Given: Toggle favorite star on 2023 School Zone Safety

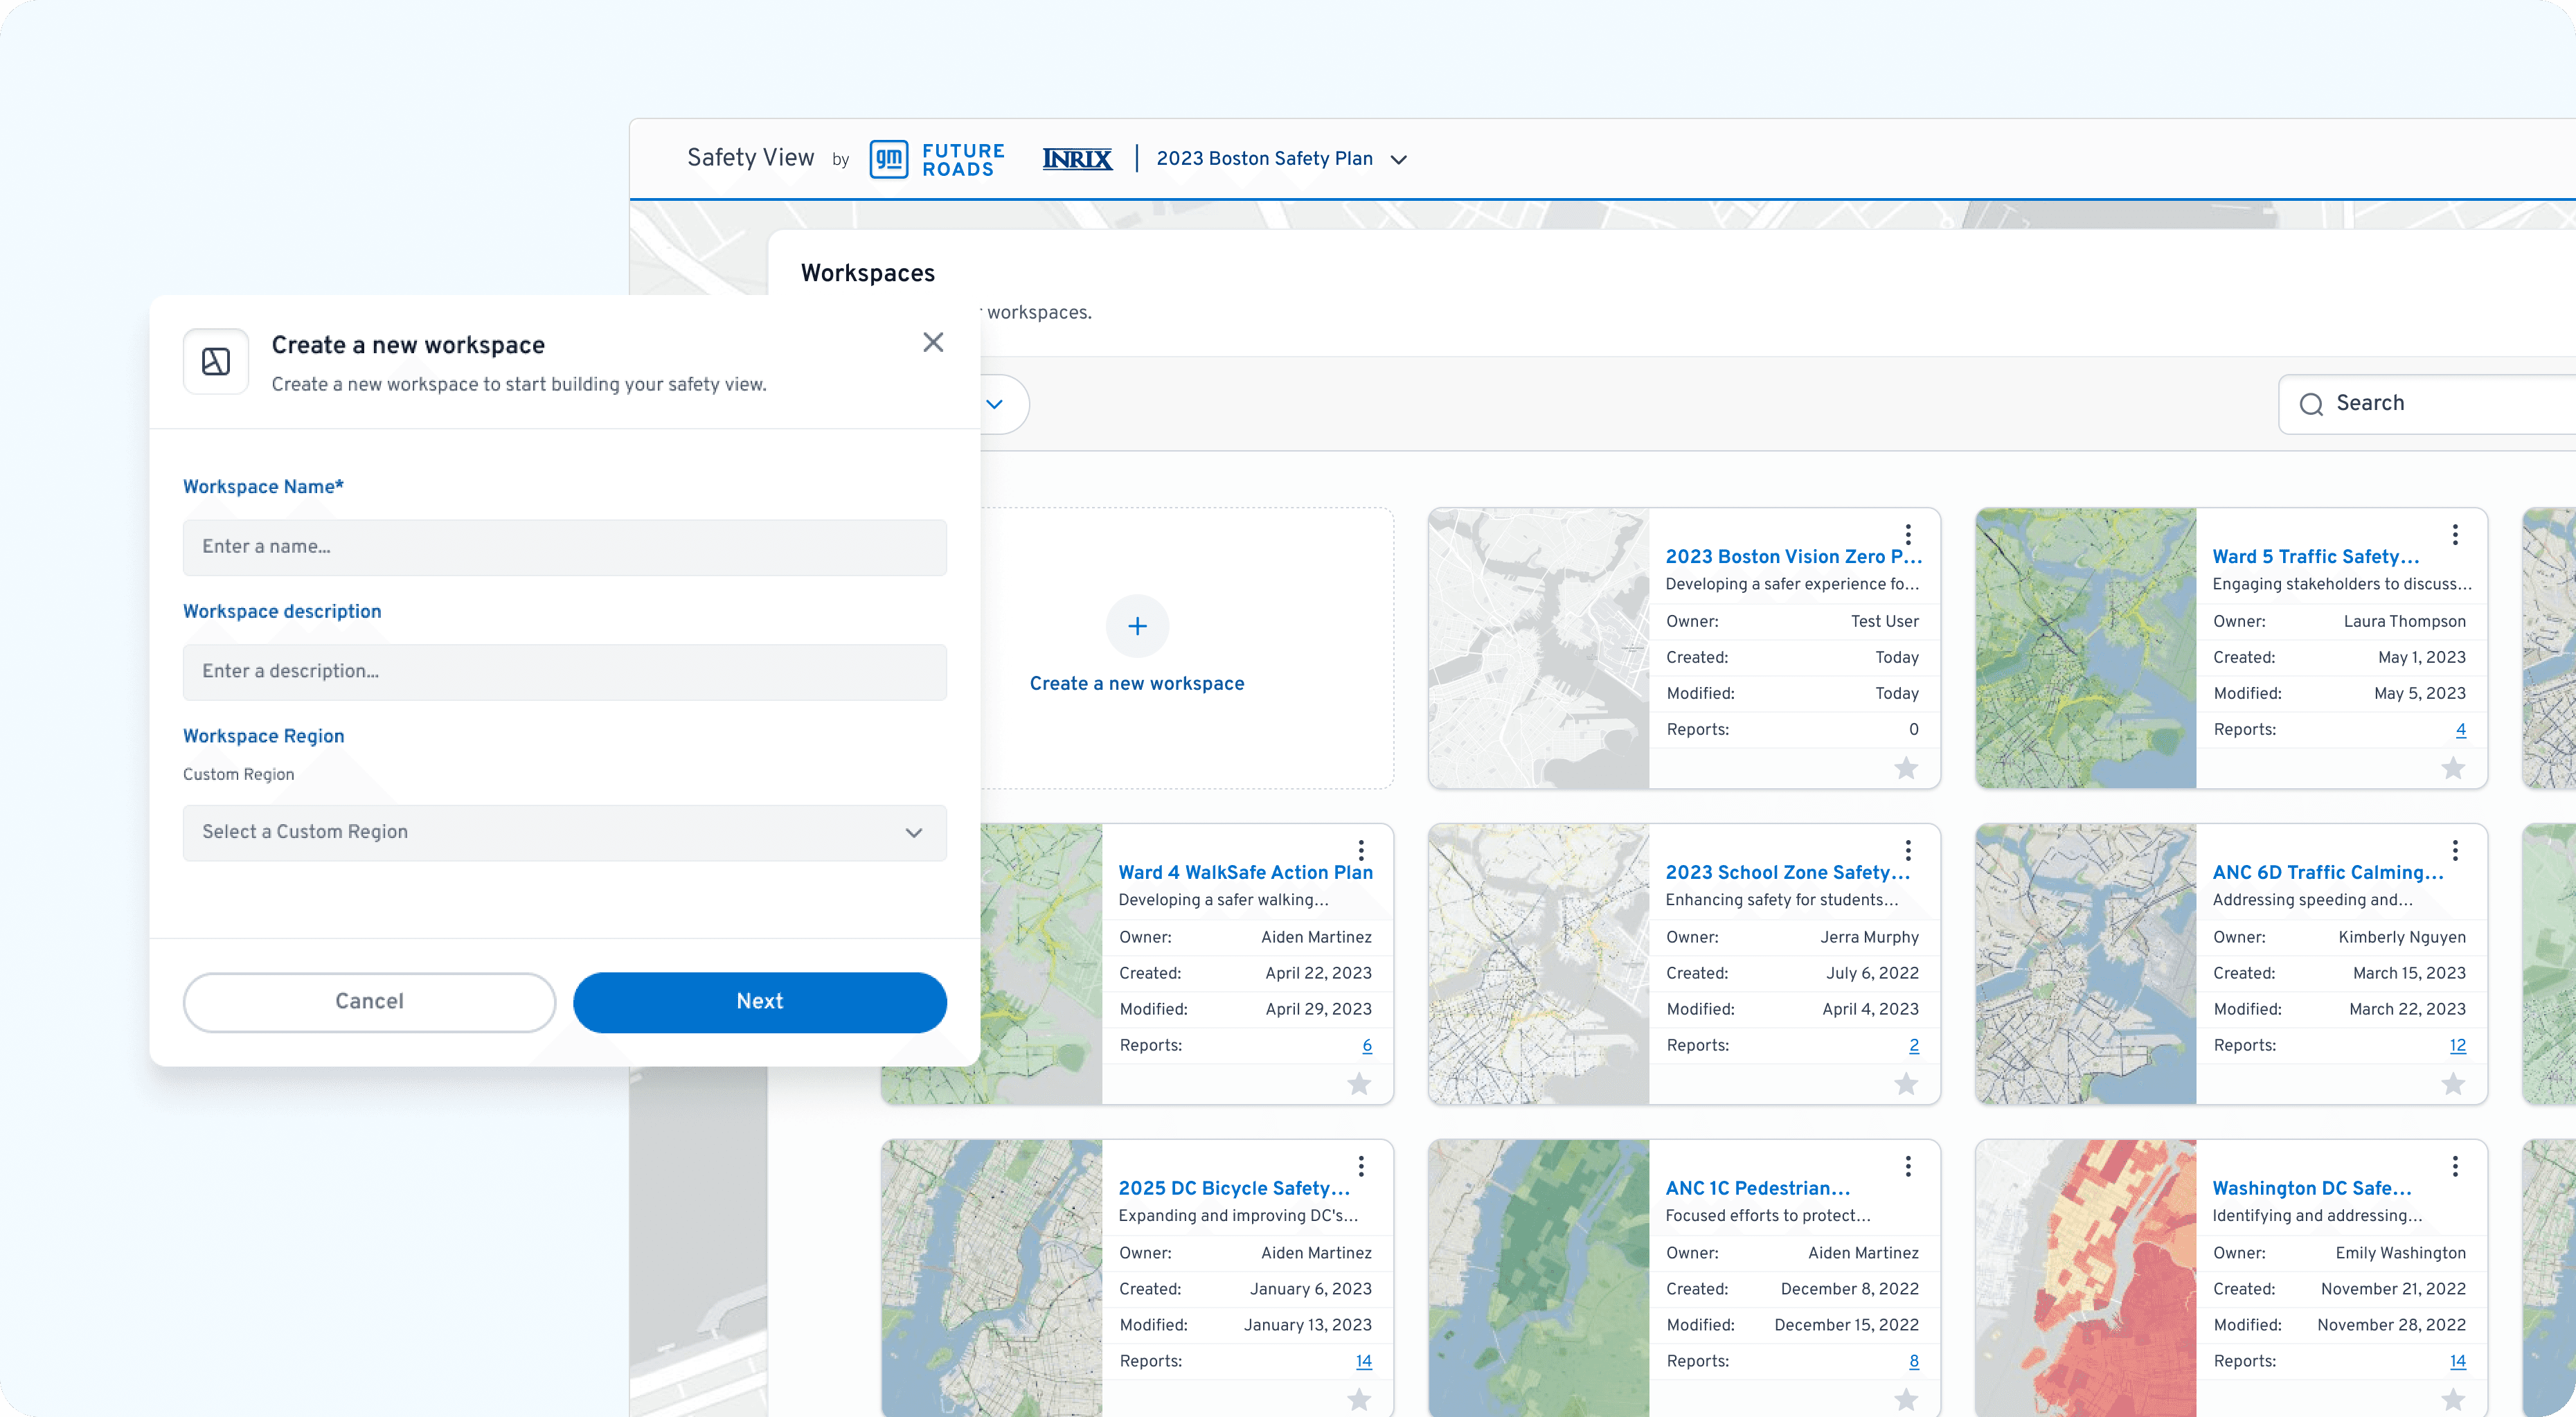Looking at the screenshot, I should [1906, 1084].
